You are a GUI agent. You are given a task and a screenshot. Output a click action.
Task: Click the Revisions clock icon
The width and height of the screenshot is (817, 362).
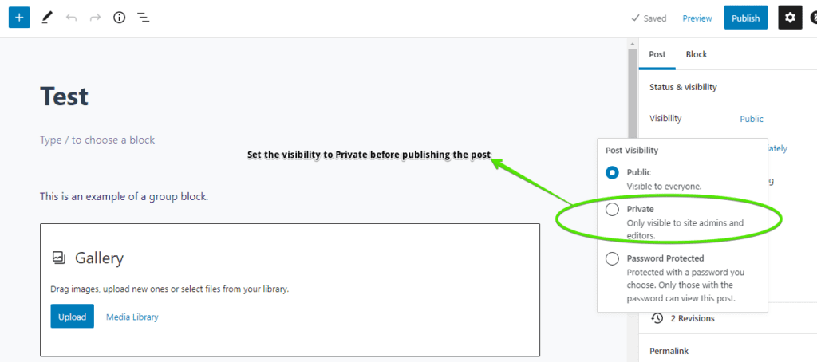(657, 318)
